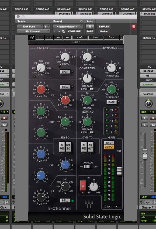The image size is (156, 229).
Task: Click the compressor threshold knob
Action: tap(112, 68)
